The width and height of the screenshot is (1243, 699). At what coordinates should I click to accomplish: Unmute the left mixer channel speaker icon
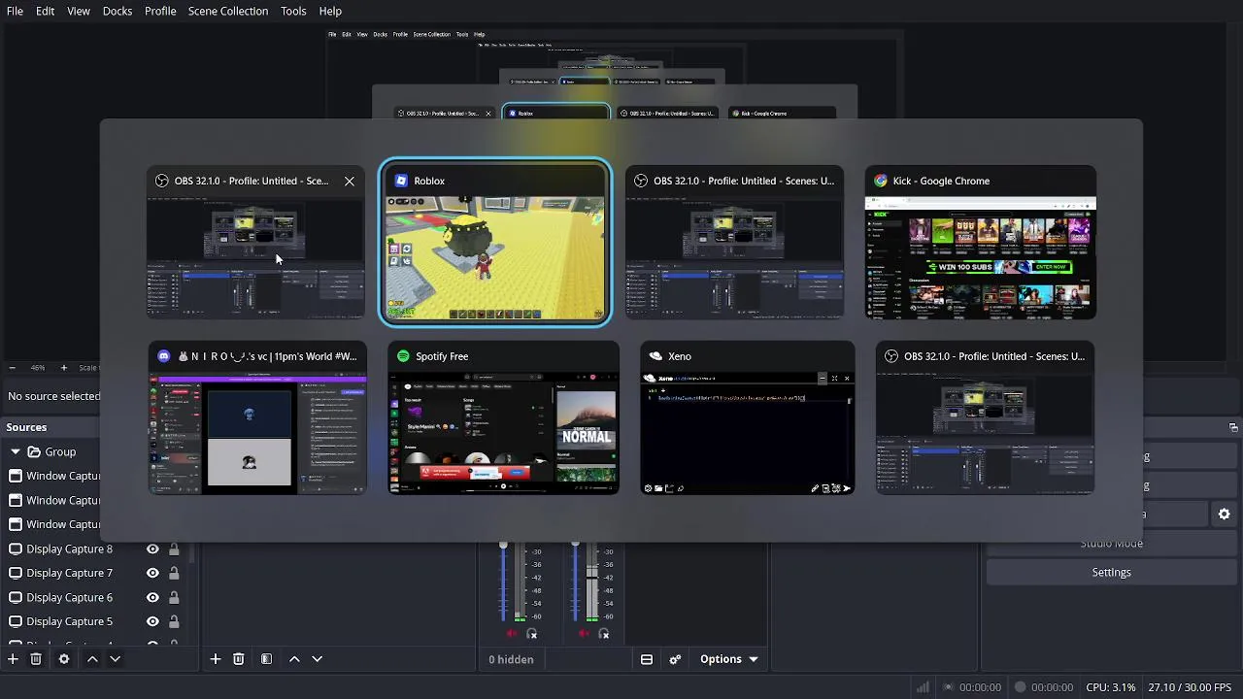pos(512,634)
